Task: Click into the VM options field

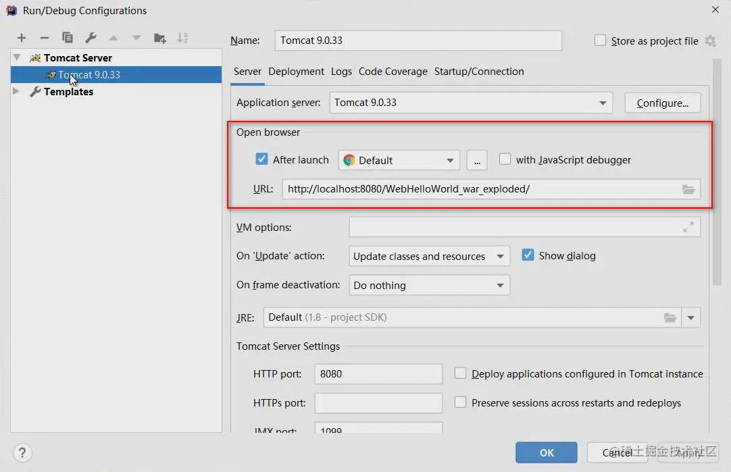Action: pyautogui.click(x=524, y=227)
